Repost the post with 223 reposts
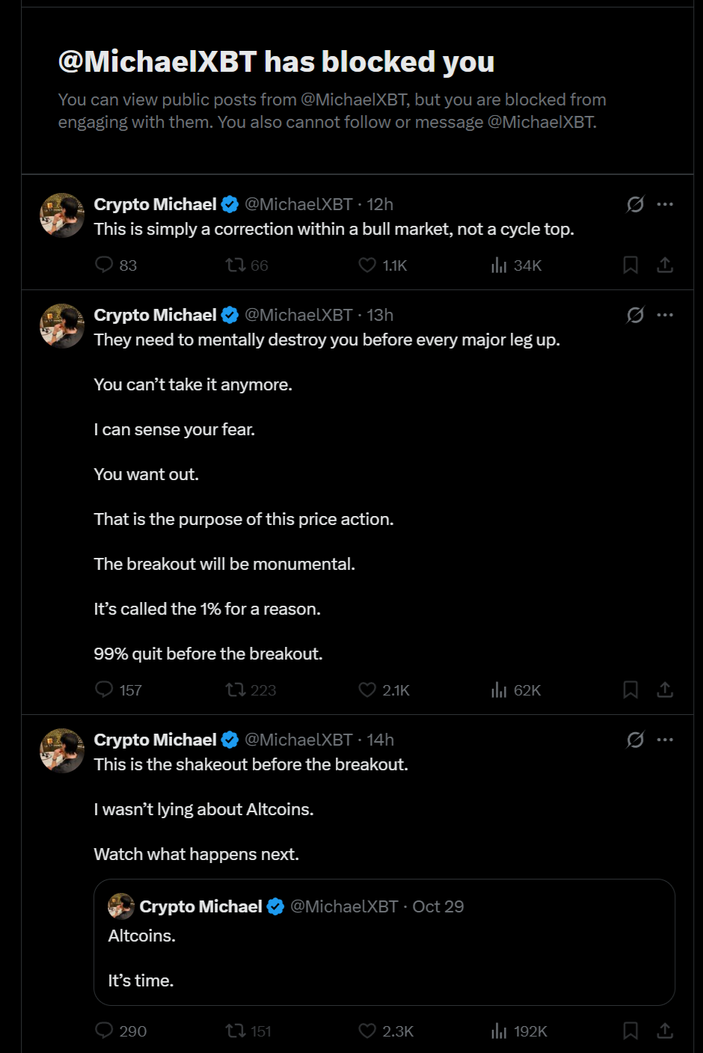Screen dimensions: 703x1053 click(x=236, y=690)
